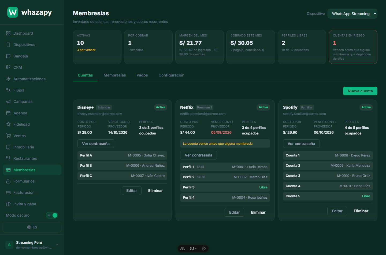This screenshot has width=386, height=255.
Task: Click the Nueva cuenta button
Action: coord(360,91)
